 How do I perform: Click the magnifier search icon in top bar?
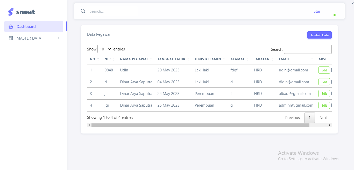coord(83,11)
